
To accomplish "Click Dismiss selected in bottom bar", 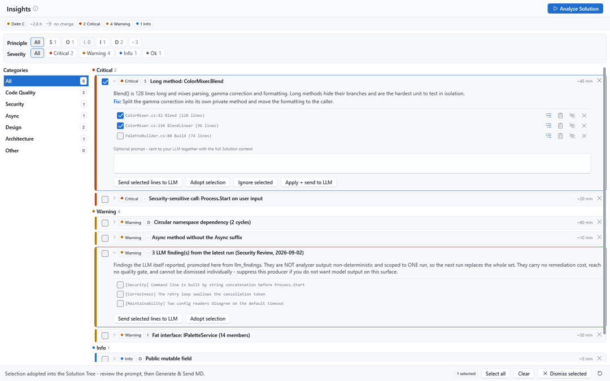I will [x=564, y=374].
